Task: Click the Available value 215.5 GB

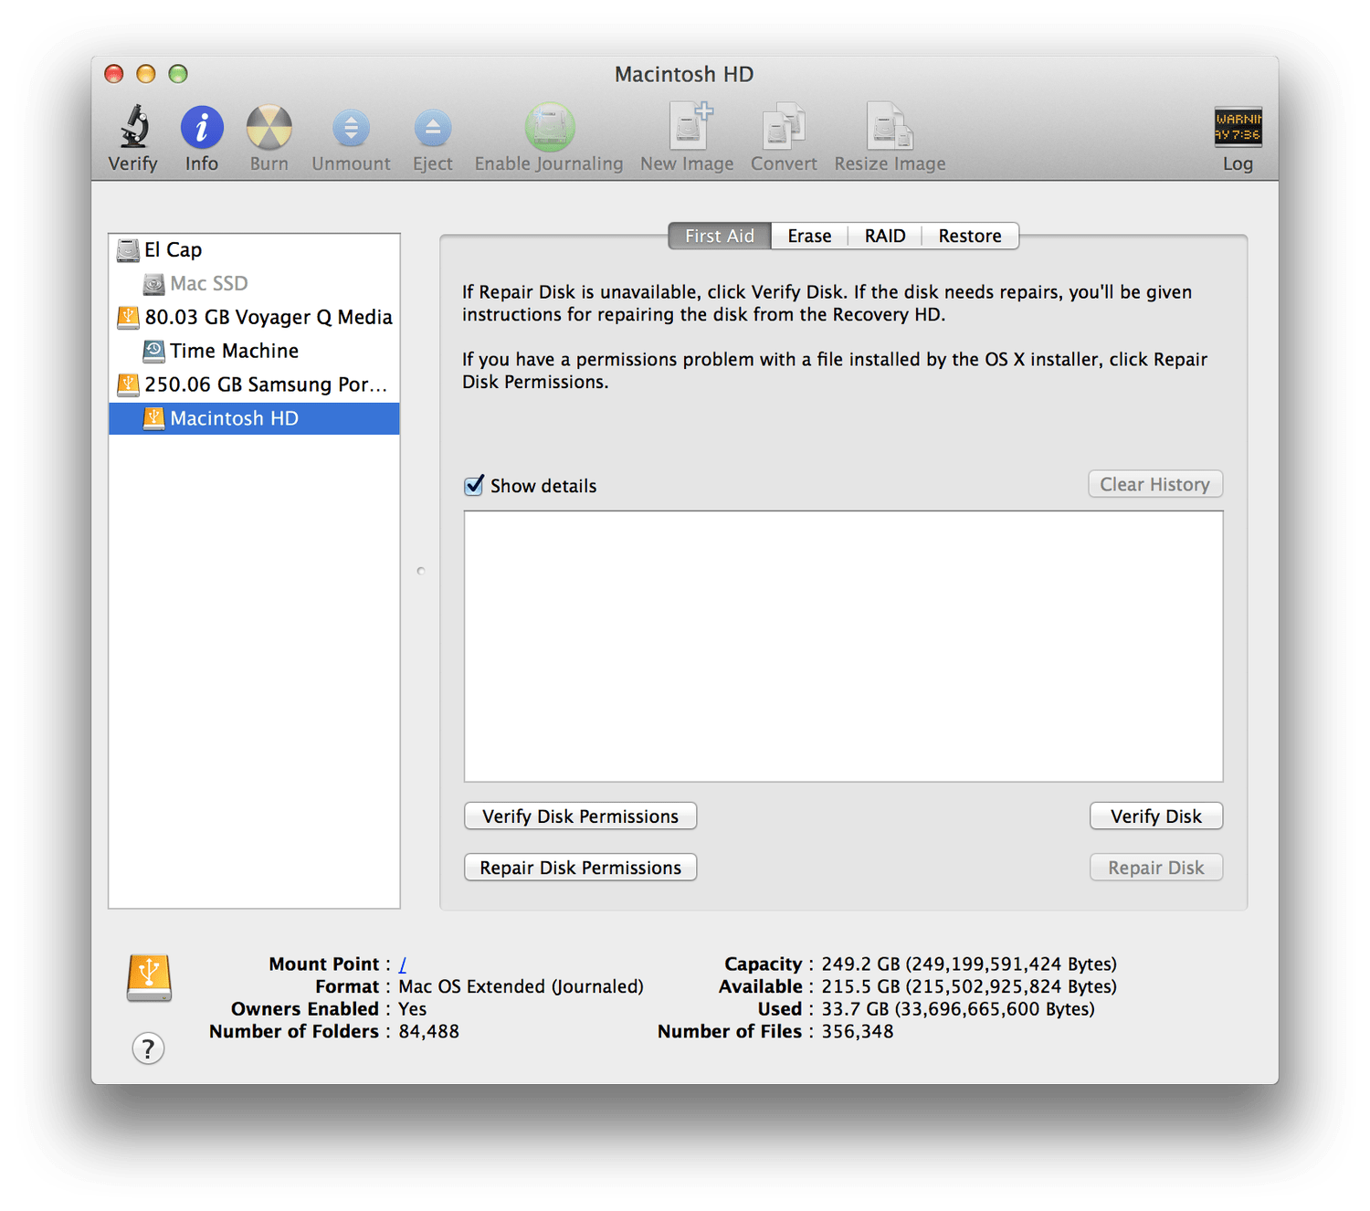Action: pyautogui.click(x=969, y=986)
